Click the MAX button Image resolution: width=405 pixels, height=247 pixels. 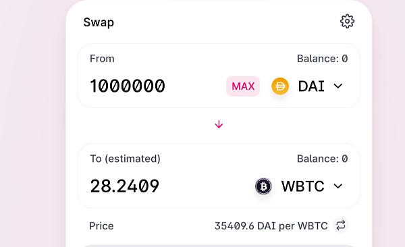(243, 86)
